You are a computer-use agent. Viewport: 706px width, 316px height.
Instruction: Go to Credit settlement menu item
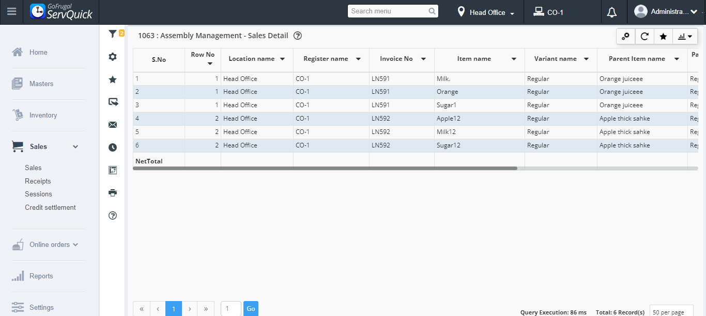click(x=50, y=207)
